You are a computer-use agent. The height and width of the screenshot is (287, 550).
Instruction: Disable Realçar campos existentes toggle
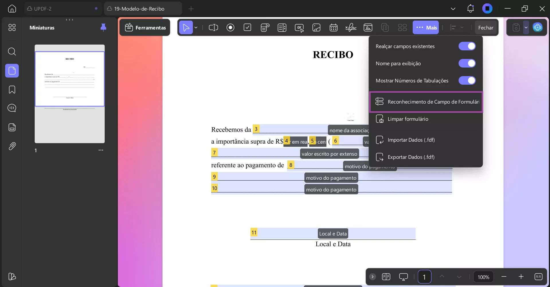click(x=467, y=46)
